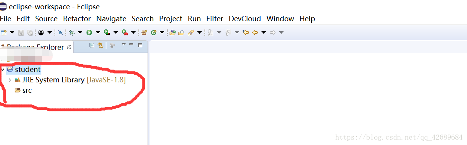Open the File menu
467x145 pixels.
pos(6,19)
